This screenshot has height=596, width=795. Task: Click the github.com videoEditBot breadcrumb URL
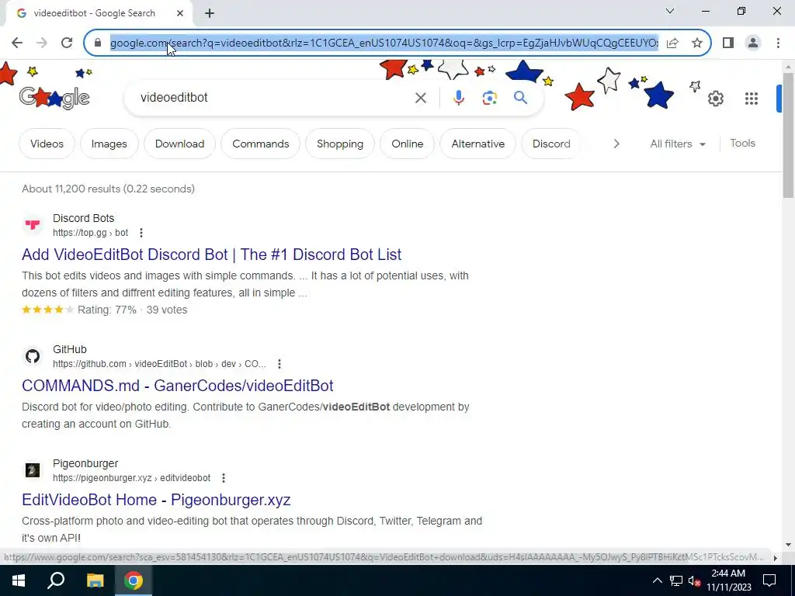tap(159, 364)
